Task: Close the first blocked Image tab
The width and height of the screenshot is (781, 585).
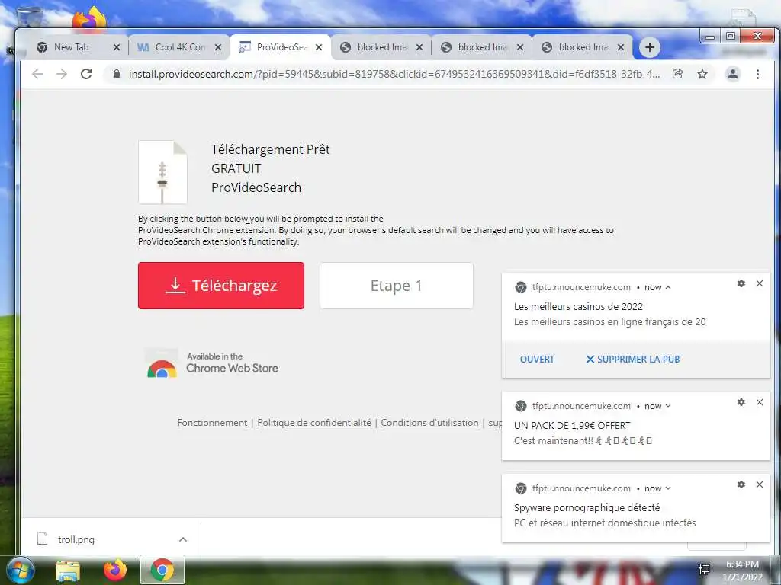Action: 419,47
